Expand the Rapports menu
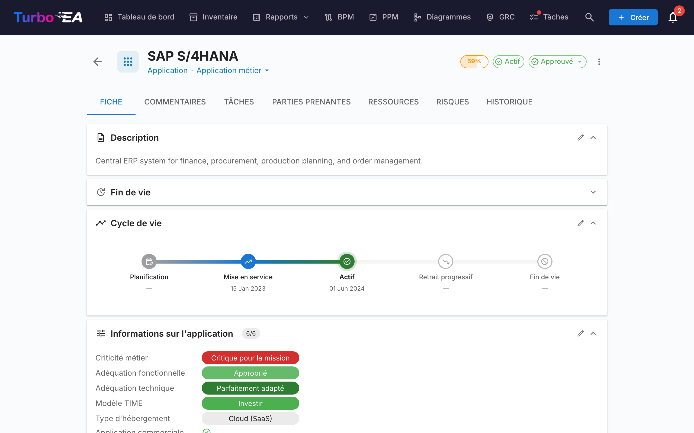 (x=281, y=17)
